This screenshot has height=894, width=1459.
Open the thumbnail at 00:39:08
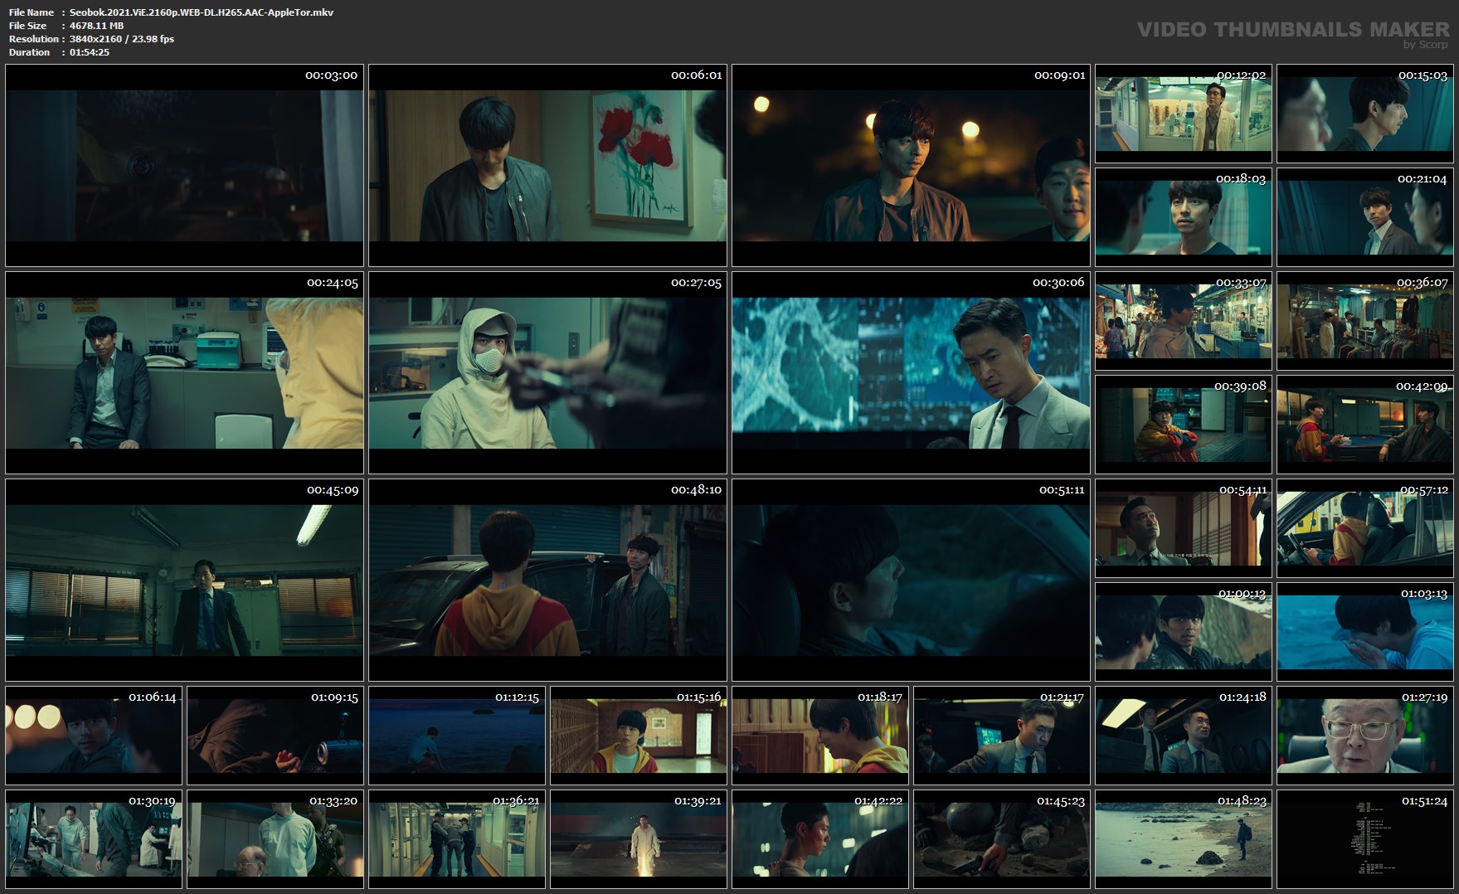1184,425
